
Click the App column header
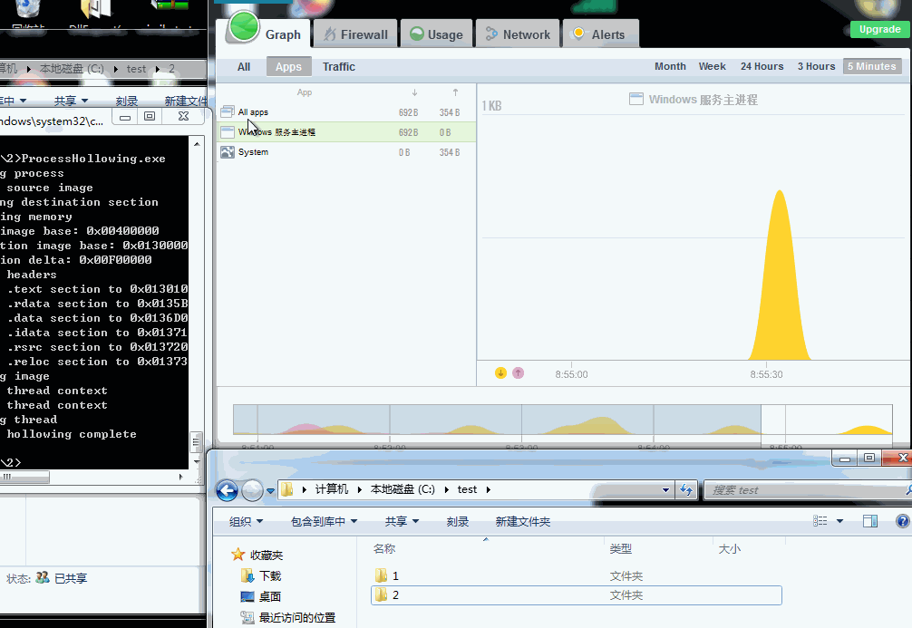[x=305, y=92]
